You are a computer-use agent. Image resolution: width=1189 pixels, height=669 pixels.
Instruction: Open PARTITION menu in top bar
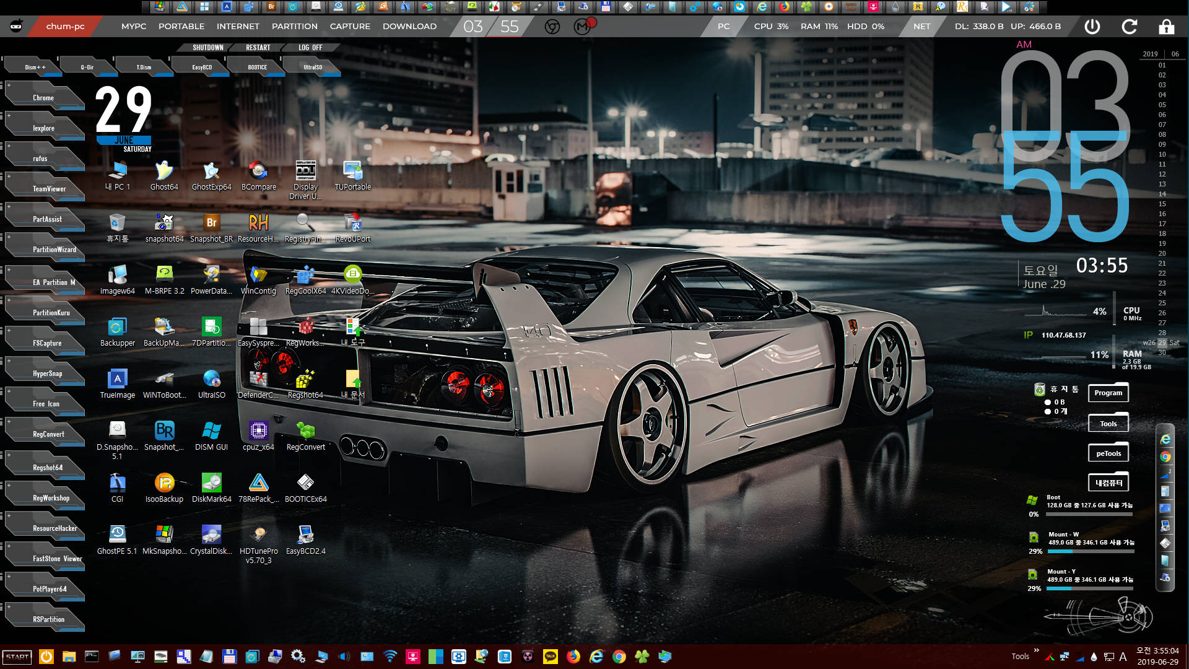[295, 27]
